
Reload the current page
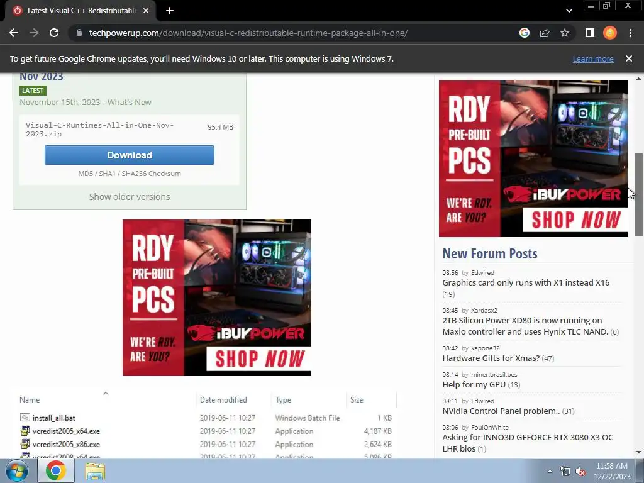[54, 33]
